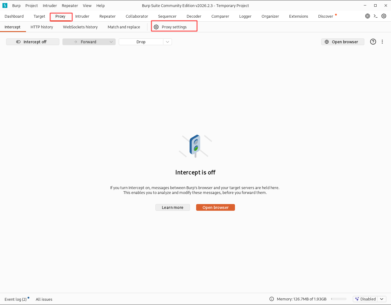Open Proxy settings
Screen dimensions: 391x305
pos(174,27)
